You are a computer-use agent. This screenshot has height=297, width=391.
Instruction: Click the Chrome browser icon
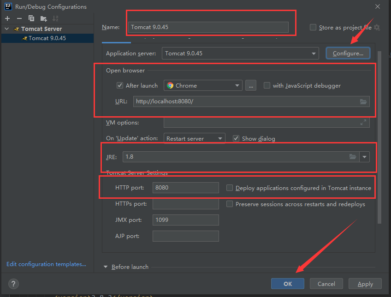pyautogui.click(x=170, y=85)
